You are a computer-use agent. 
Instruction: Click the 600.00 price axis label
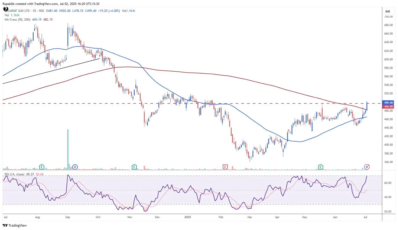click(x=388, y=59)
